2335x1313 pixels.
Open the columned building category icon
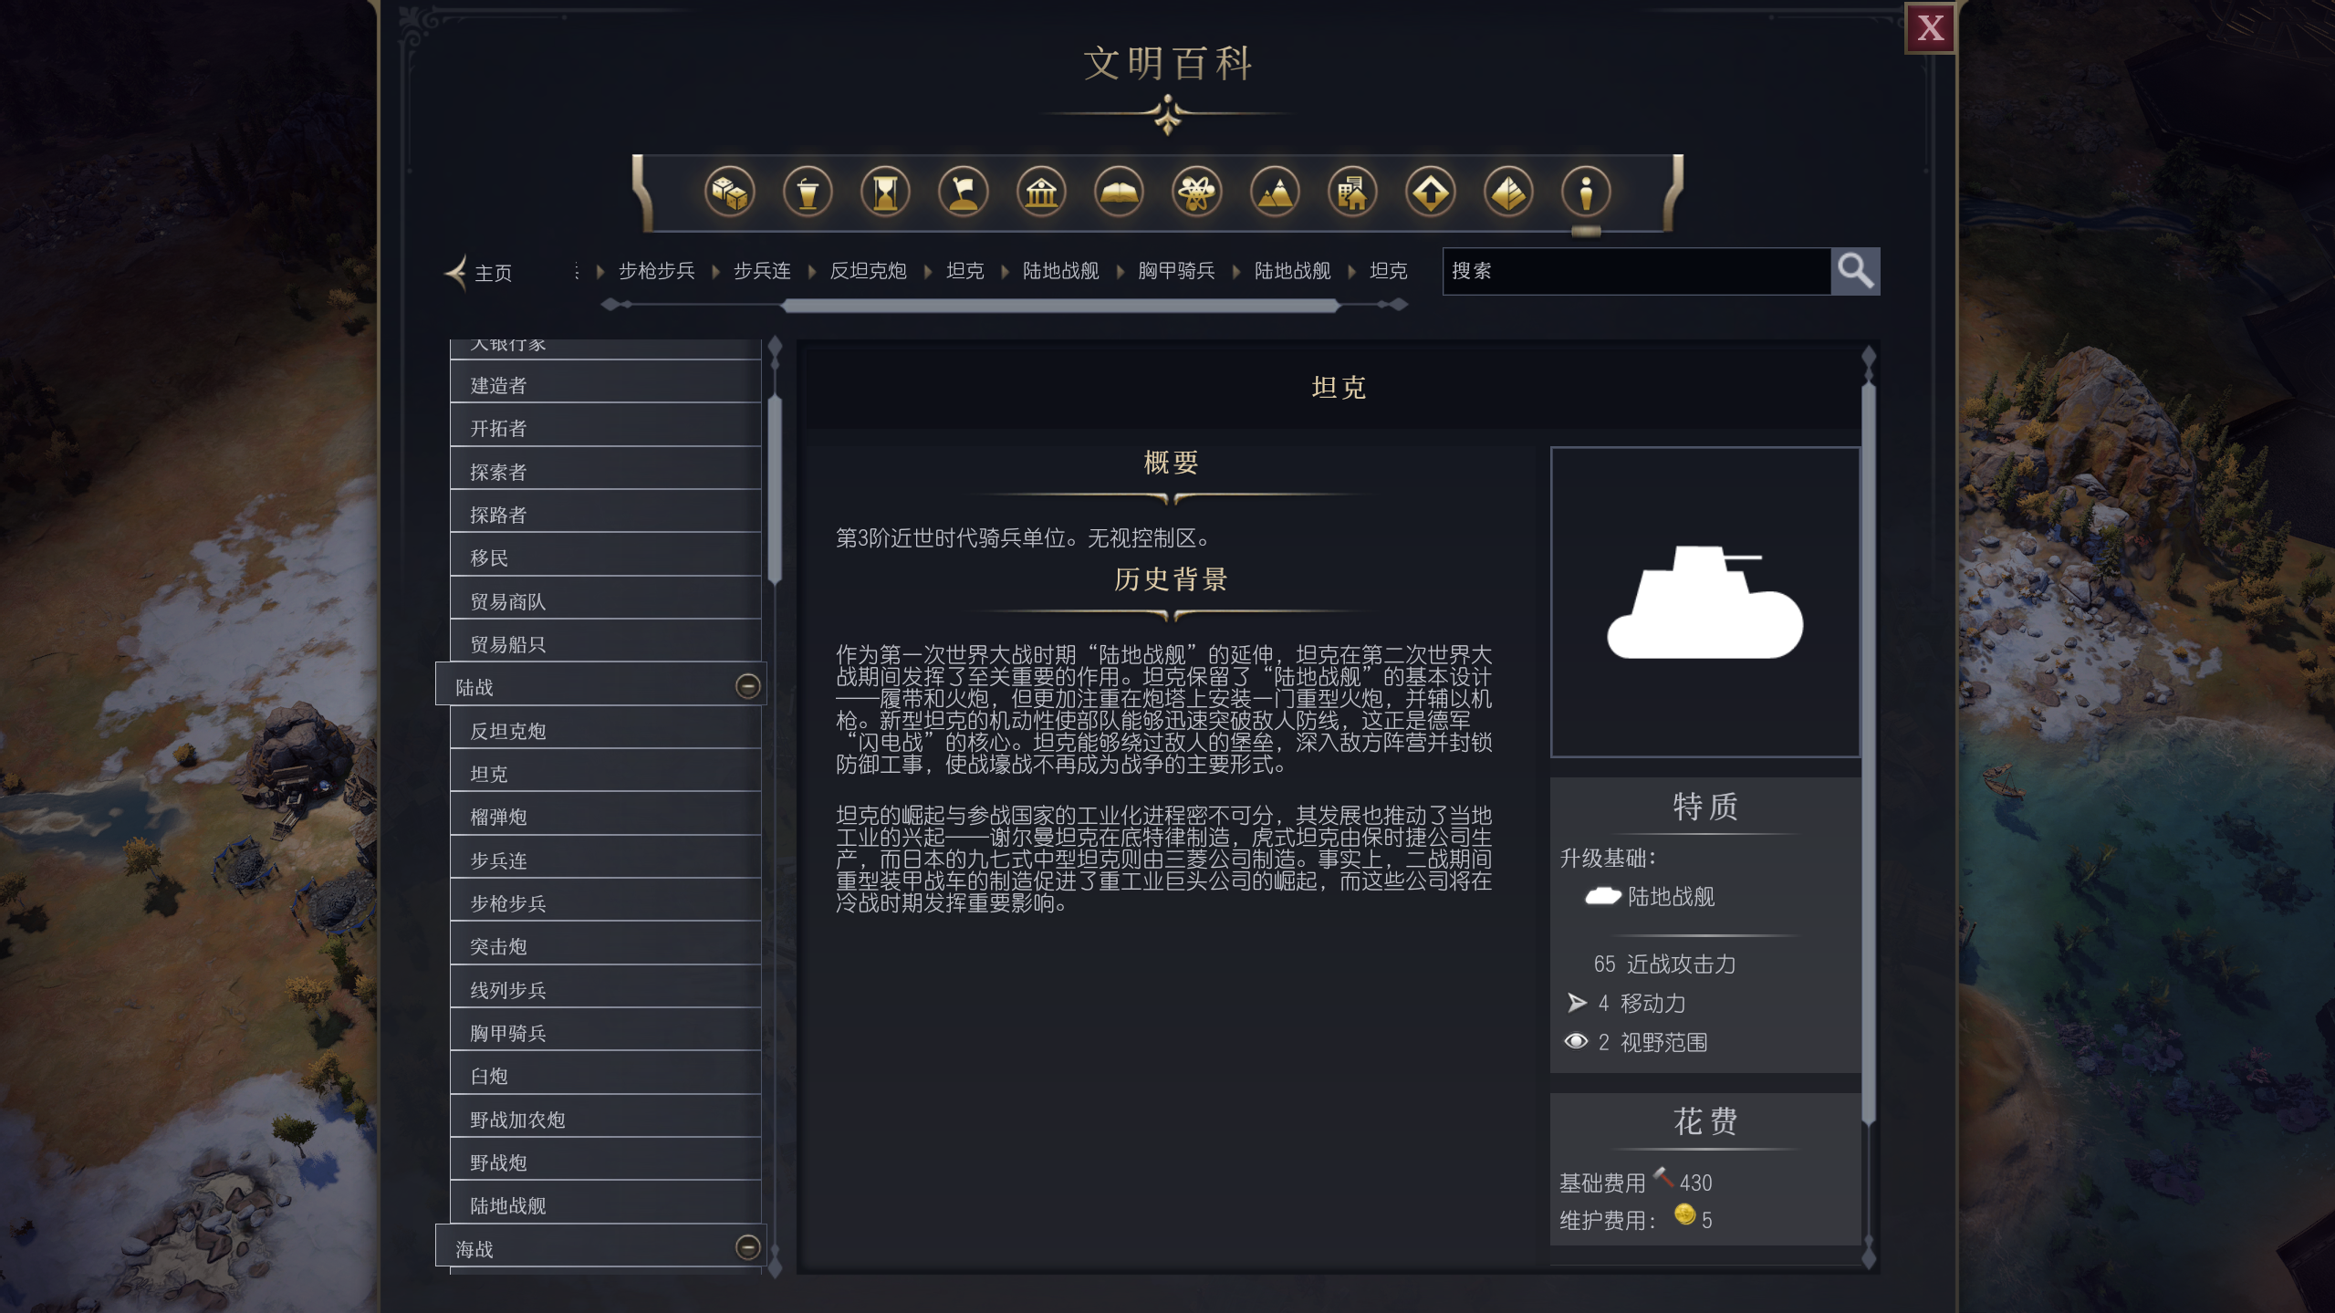click(x=1041, y=193)
